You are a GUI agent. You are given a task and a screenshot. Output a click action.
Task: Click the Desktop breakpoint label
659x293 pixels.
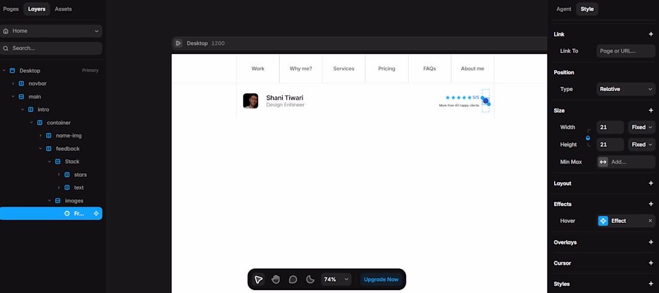(x=197, y=43)
